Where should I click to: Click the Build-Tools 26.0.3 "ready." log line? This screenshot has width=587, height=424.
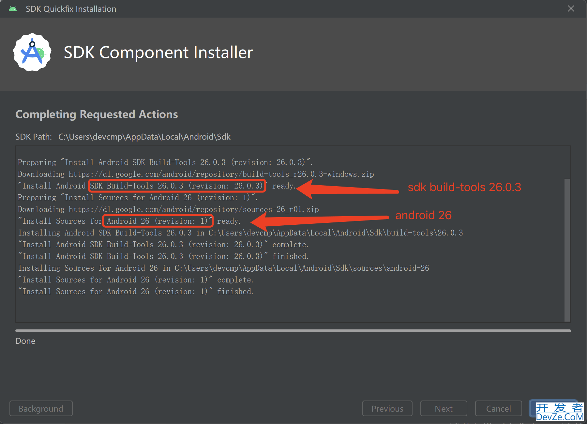coord(157,186)
